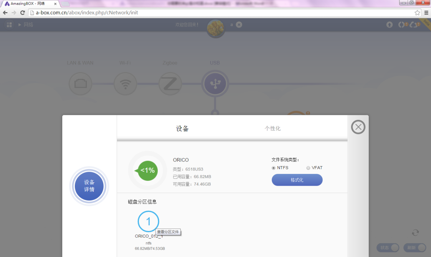
Task: Click the 格式化 format button
Action: coord(297,180)
